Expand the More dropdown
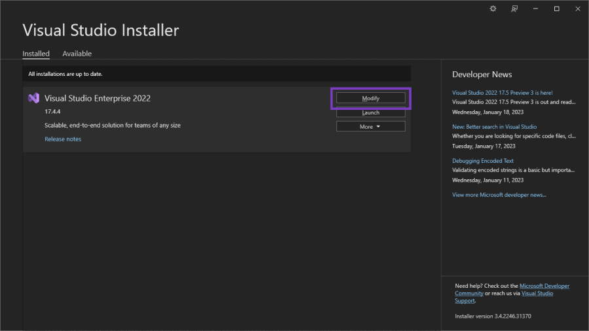The image size is (589, 331). click(x=371, y=126)
